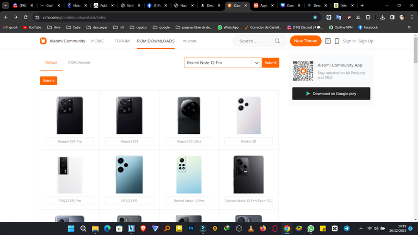Viewport: 418px width, 235px height.
Task: Click the mobile phone icon in header
Action: click(337, 41)
